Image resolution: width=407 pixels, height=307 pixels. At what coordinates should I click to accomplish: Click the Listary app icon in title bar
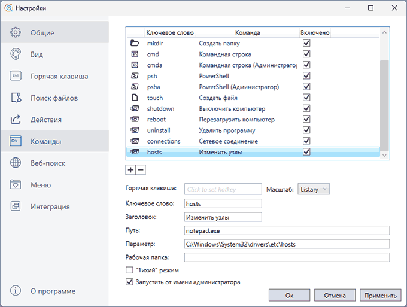coord(8,8)
